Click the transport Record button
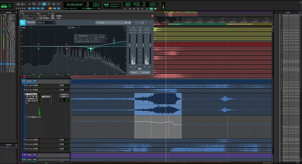Image resolution: width=302 pixels, height=164 pixels. pos(156,9)
